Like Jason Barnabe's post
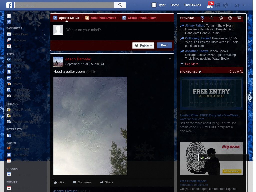 click(x=59, y=182)
